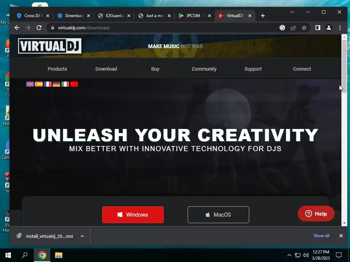Click the taskbar search icon
Image resolution: width=350 pixels, height=262 pixels.
tap(25, 255)
